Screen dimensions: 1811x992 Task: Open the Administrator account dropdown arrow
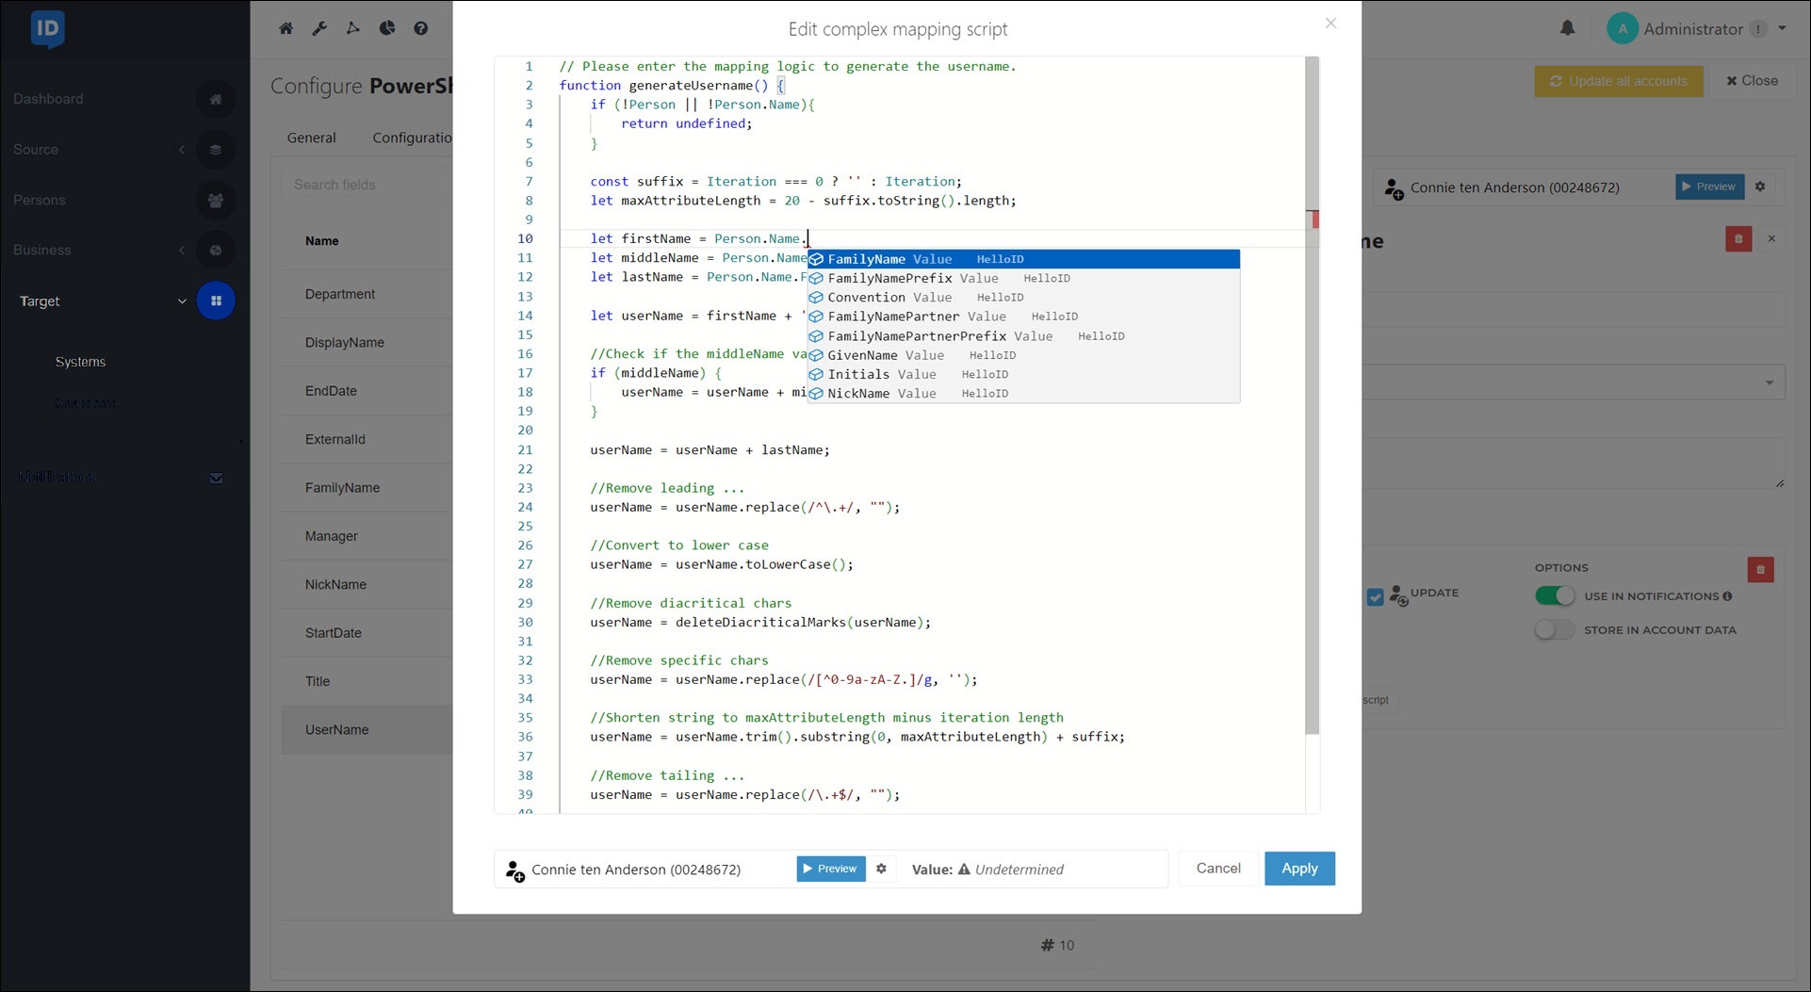1782,28
